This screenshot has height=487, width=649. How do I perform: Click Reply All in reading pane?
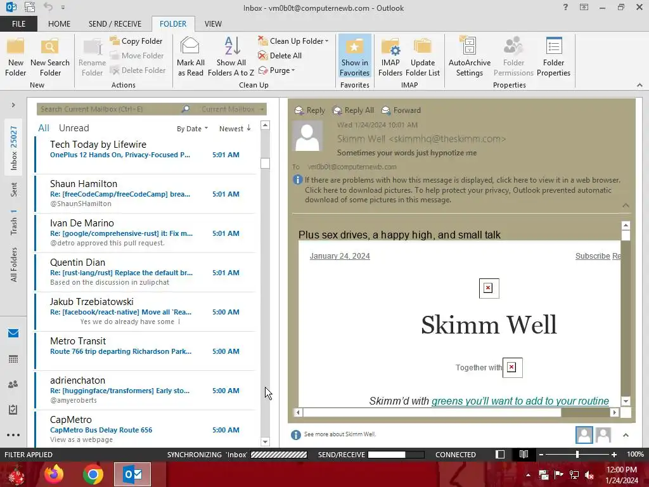[x=354, y=110]
